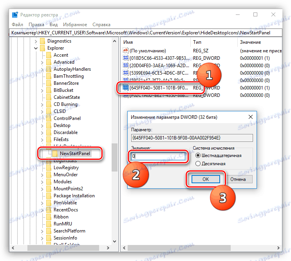
Task: Click the BamThrottling folder icon
Action: point(49,76)
